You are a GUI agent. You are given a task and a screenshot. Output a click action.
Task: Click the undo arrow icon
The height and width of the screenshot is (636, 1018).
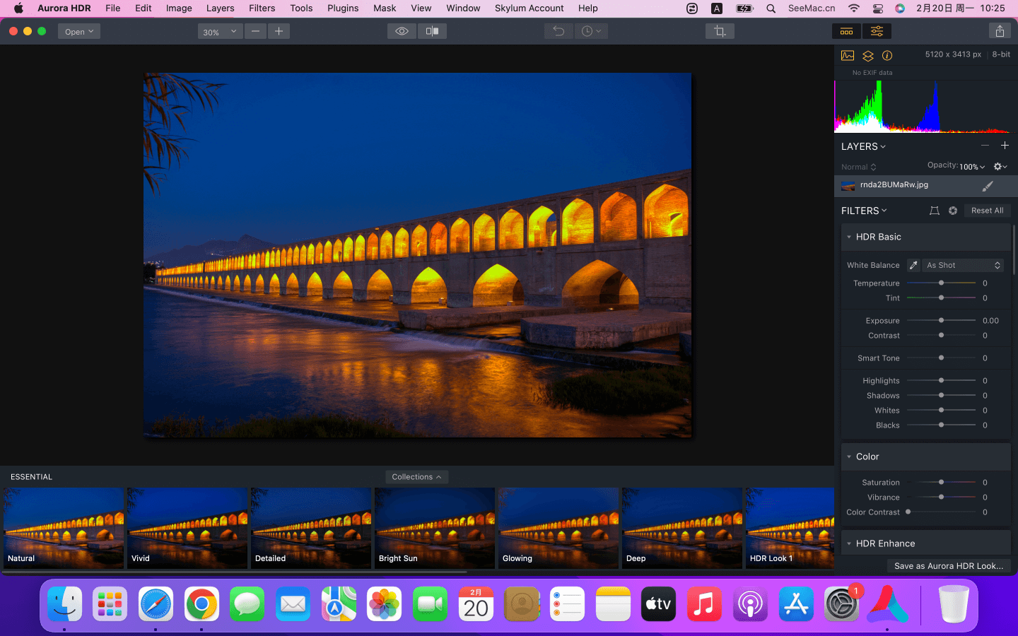pos(558,31)
